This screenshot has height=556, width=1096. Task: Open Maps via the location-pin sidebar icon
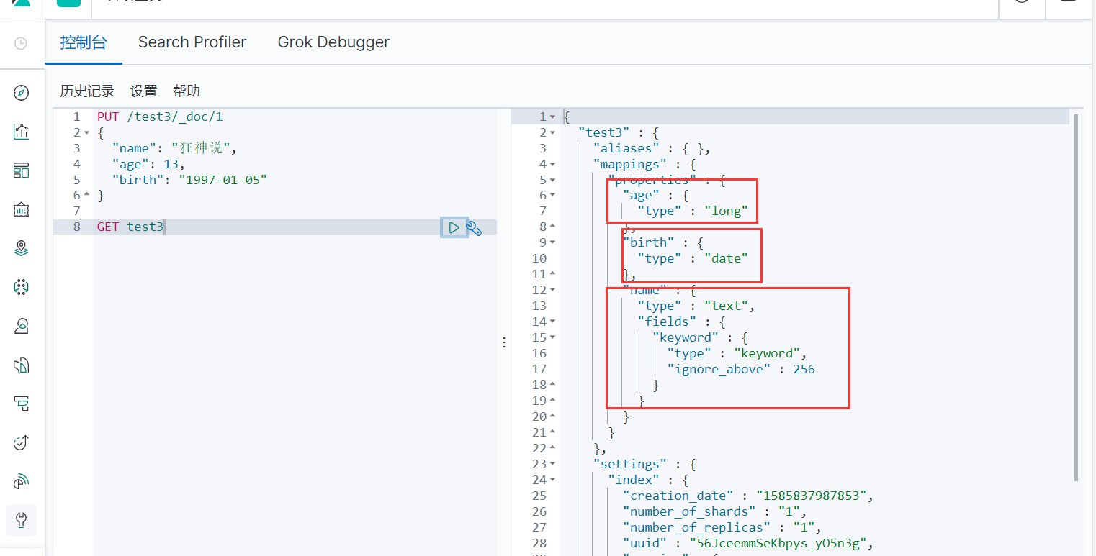(21, 248)
